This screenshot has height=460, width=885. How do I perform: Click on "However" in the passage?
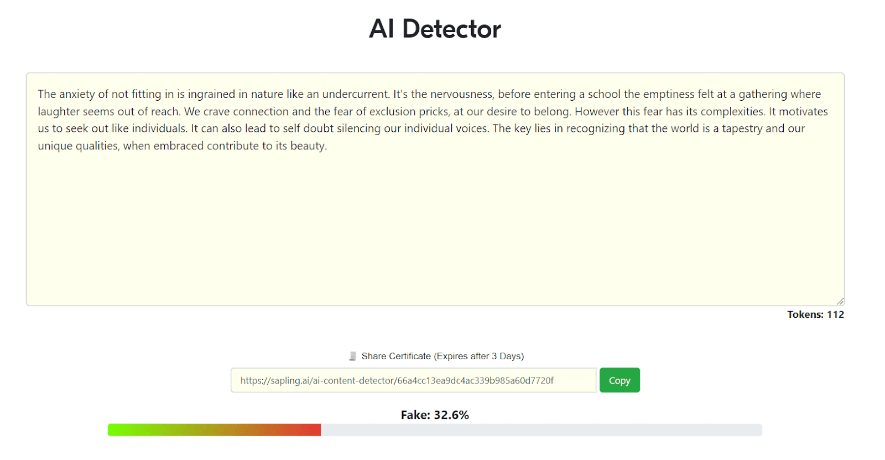pyautogui.click(x=597, y=111)
